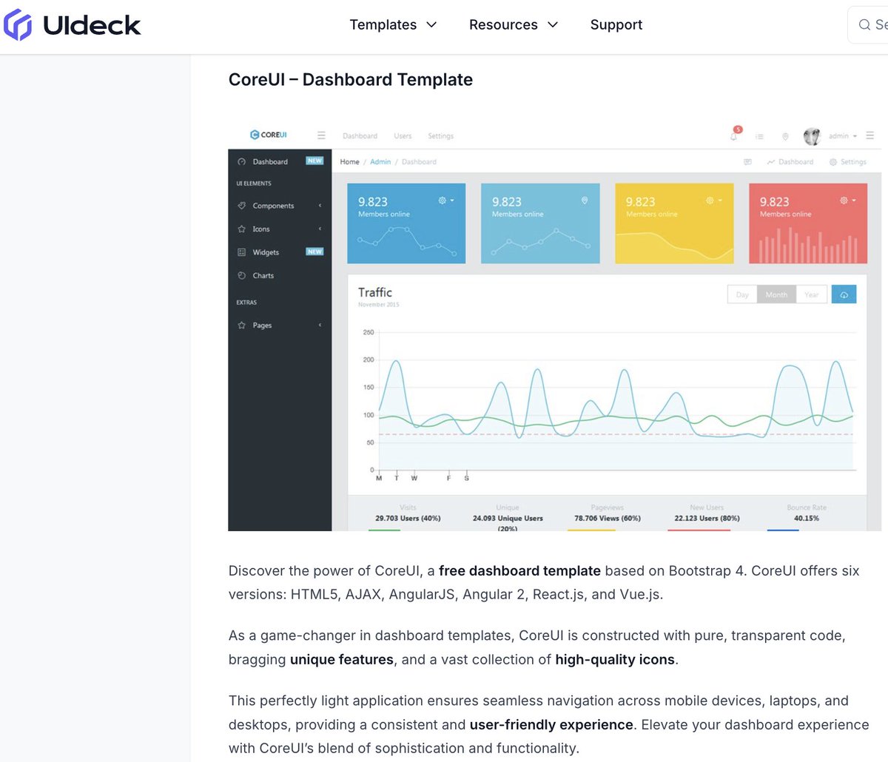This screenshot has height=762, width=888.
Task: Click bold text 'unique features'
Action: click(342, 659)
